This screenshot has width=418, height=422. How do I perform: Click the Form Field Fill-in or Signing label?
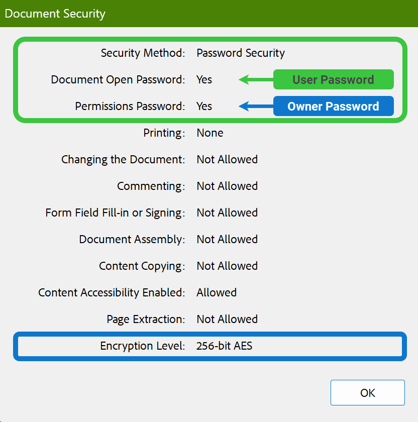pyautogui.click(x=116, y=213)
